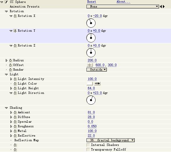Toggle Transparency Falloff stopwatch

15,150
